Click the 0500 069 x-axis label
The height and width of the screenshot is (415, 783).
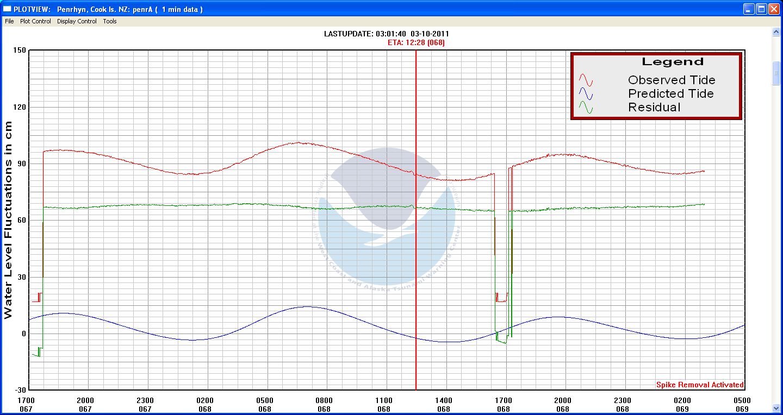(743, 405)
